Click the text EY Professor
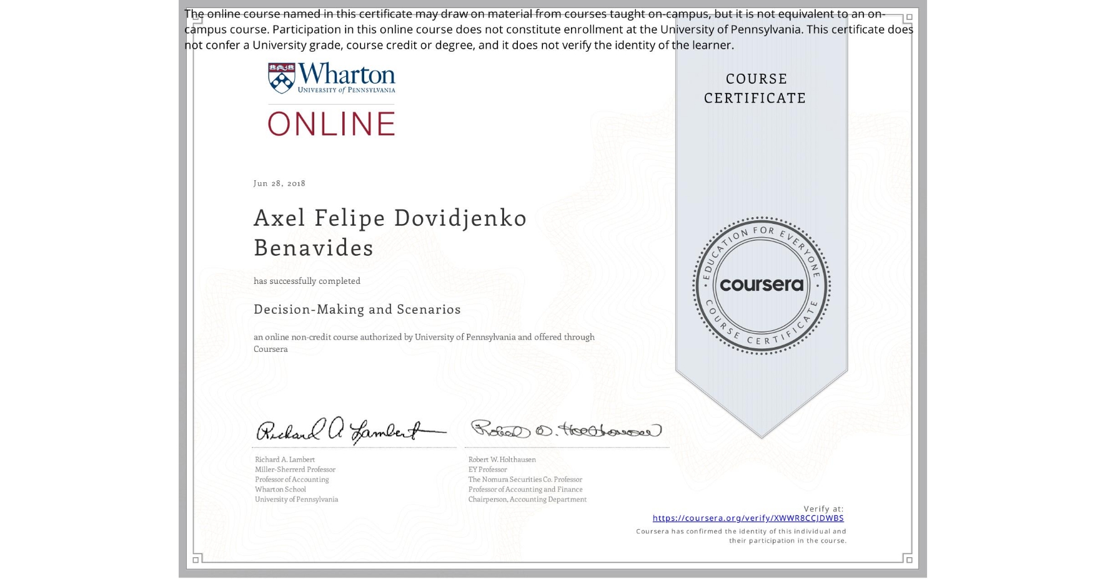 click(488, 470)
